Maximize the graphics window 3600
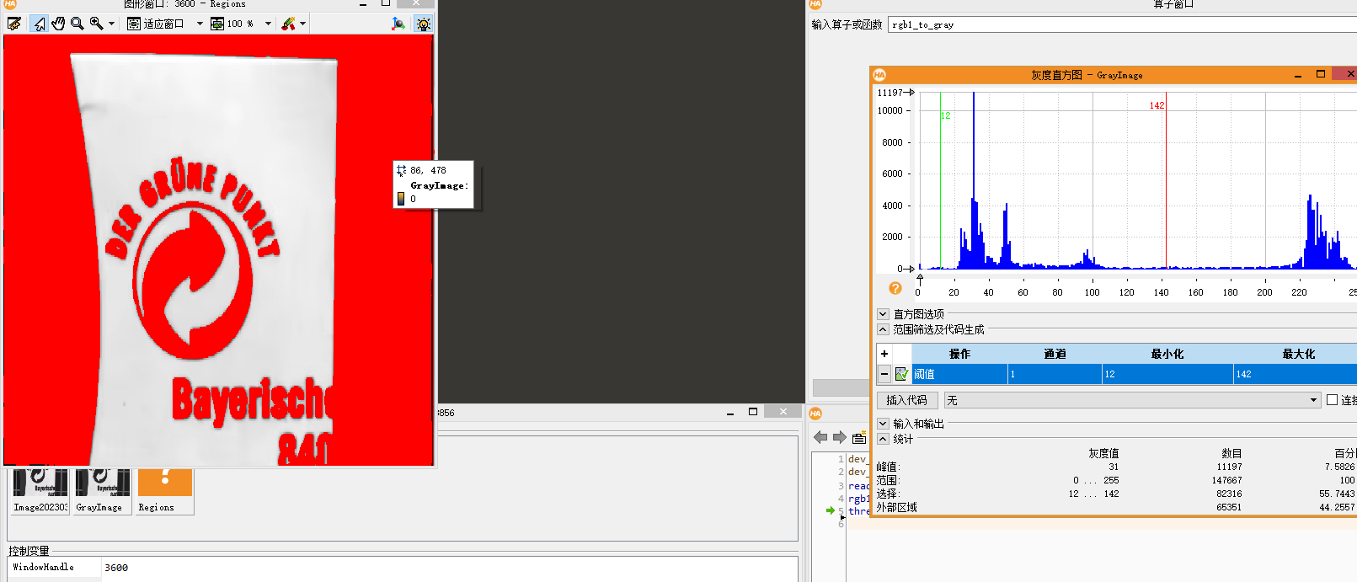The image size is (1357, 582). 386,3
